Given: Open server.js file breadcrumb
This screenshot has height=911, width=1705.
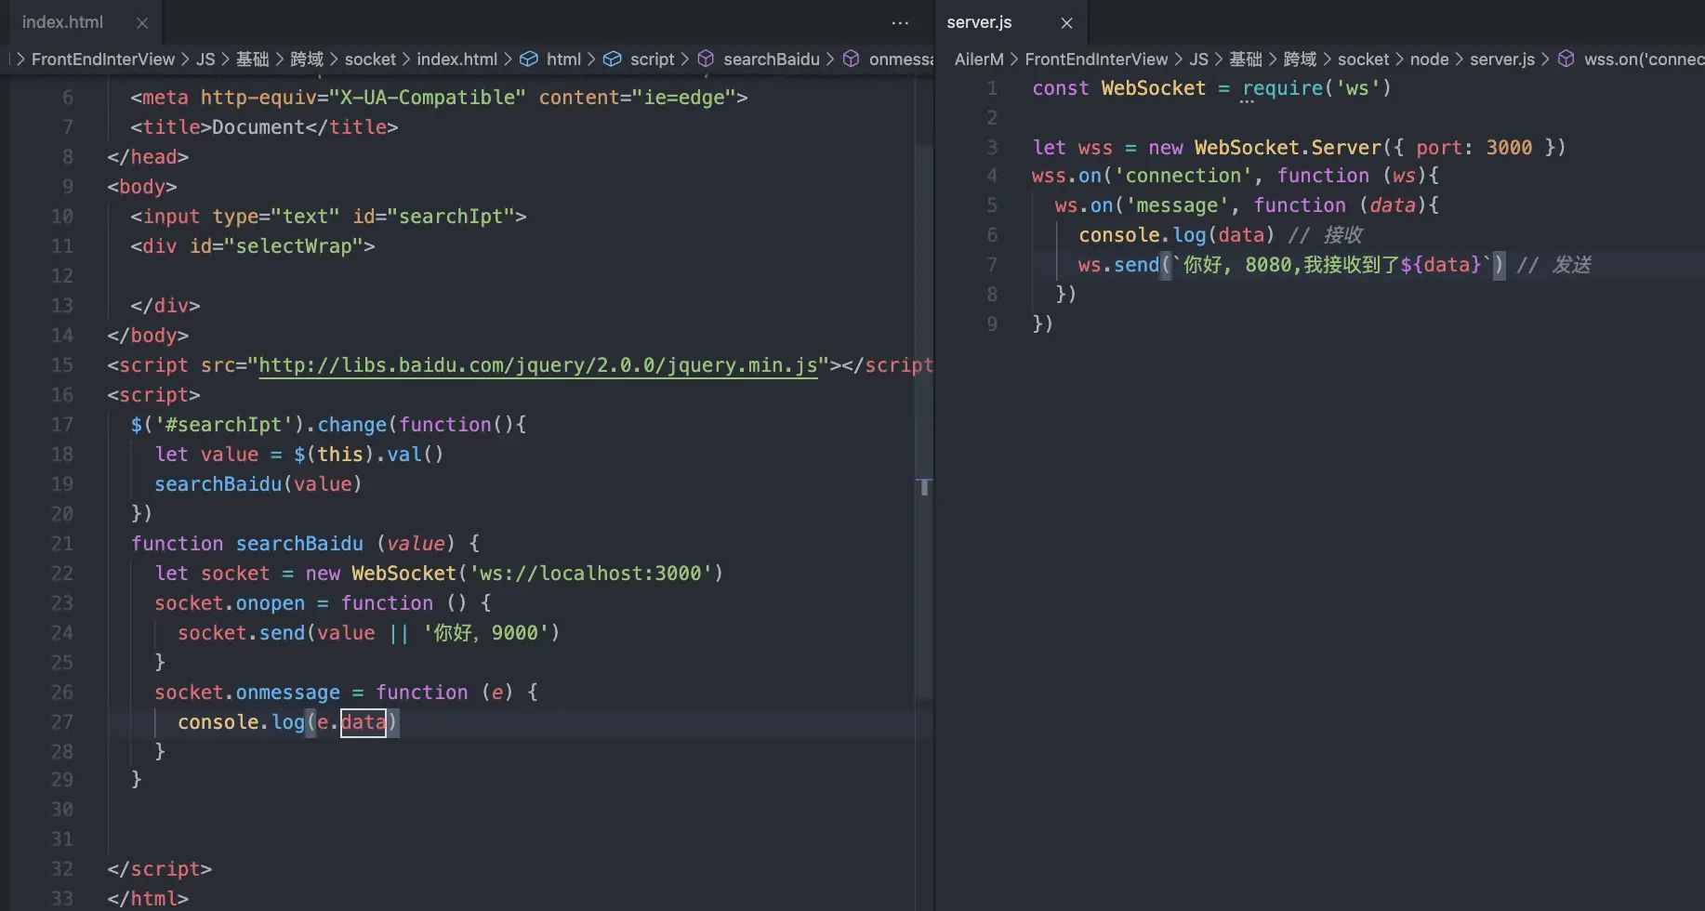Looking at the screenshot, I should point(1502,59).
